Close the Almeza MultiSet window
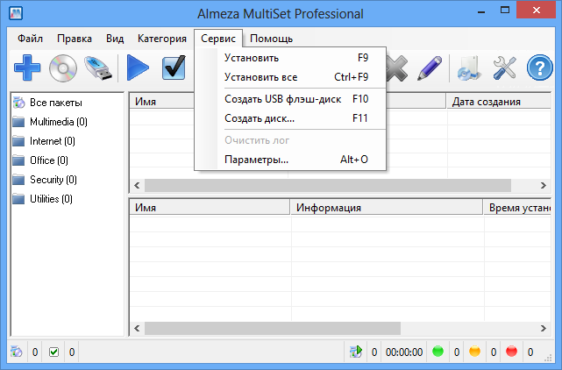 [537, 11]
